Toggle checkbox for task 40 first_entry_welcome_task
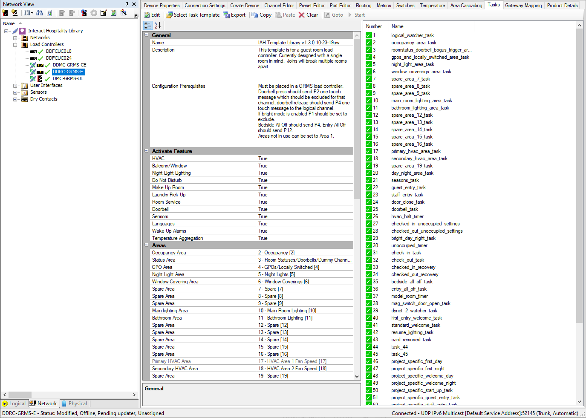The width and height of the screenshot is (586, 418). pos(369,318)
